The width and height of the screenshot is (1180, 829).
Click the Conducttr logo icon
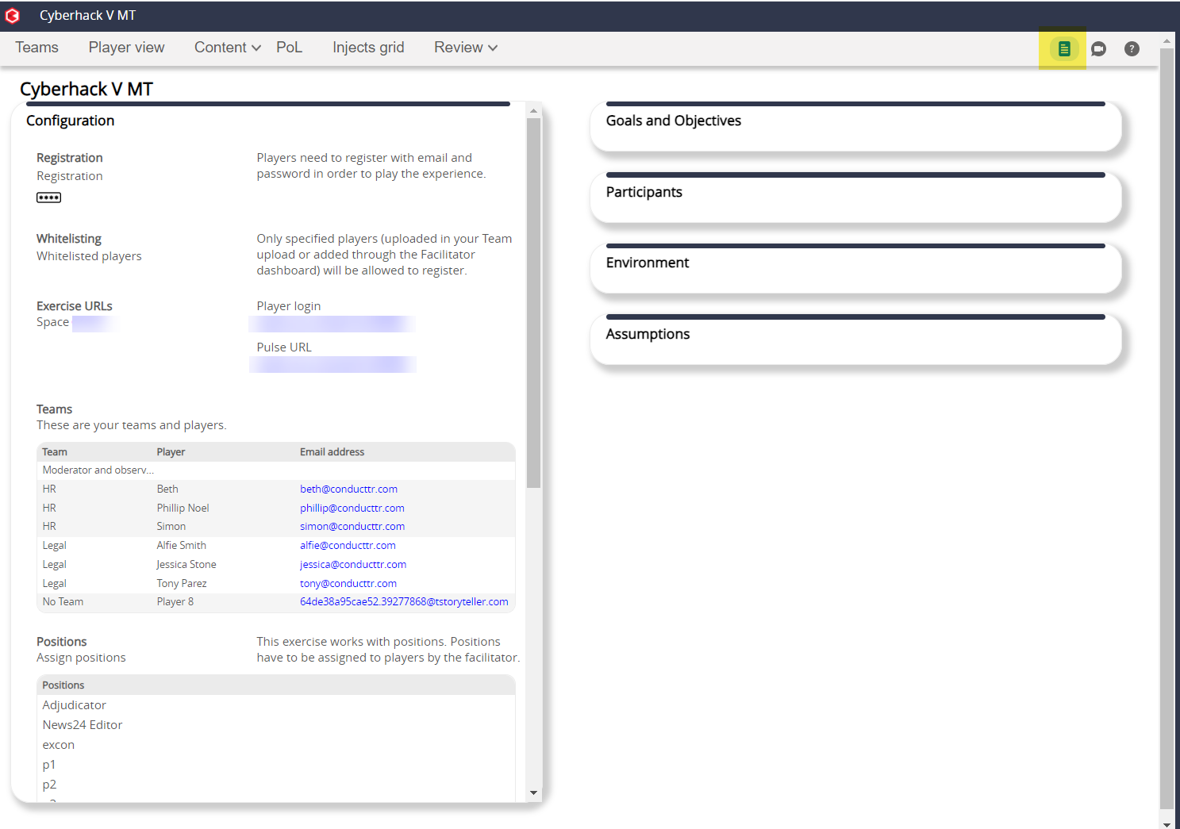point(13,16)
